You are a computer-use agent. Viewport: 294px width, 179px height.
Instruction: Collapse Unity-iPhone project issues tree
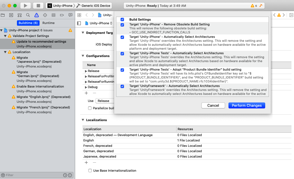(1, 30)
